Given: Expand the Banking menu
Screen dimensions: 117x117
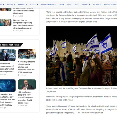Looking at the screenshot, I should click(22, 5).
